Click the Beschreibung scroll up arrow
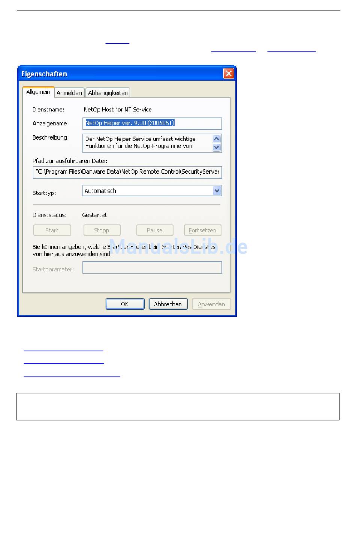The image size is (356, 533). [217, 139]
